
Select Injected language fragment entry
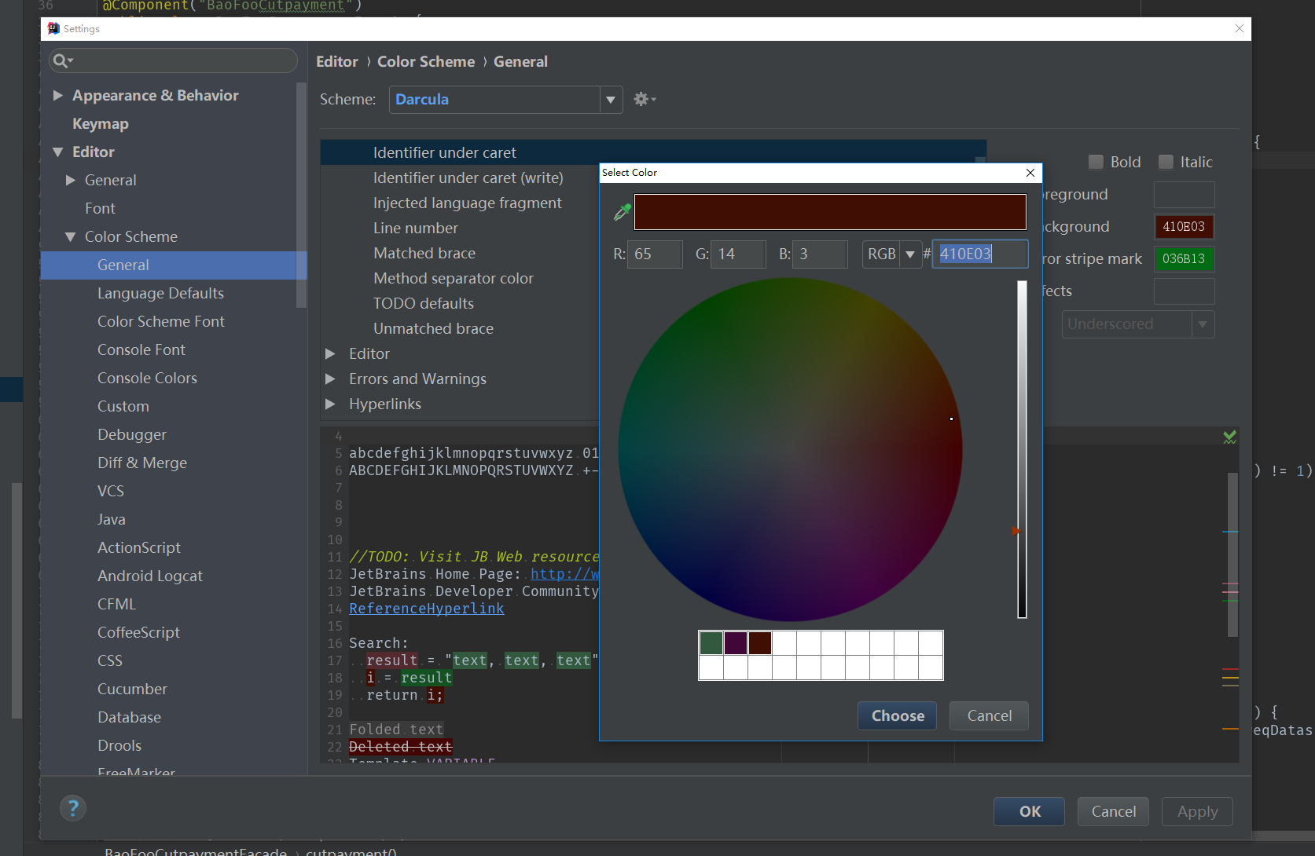467,203
